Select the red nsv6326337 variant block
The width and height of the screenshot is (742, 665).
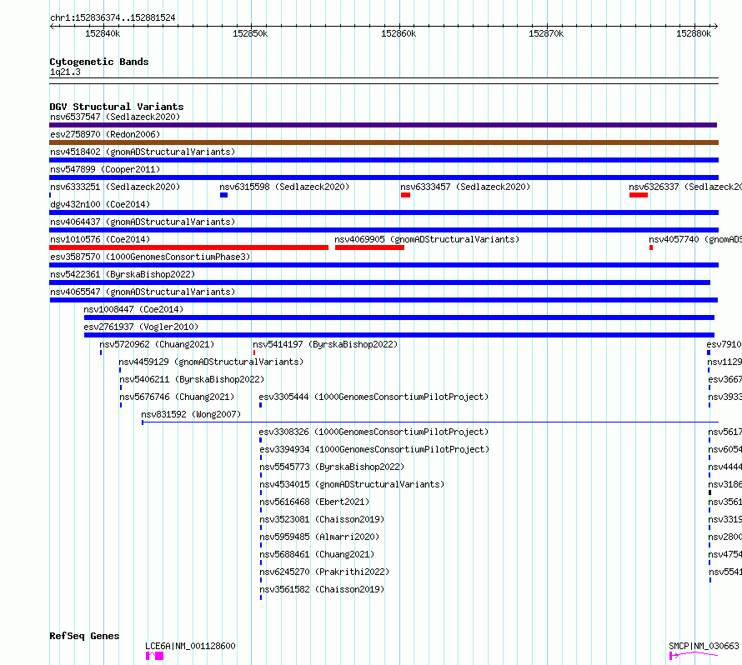pos(639,195)
